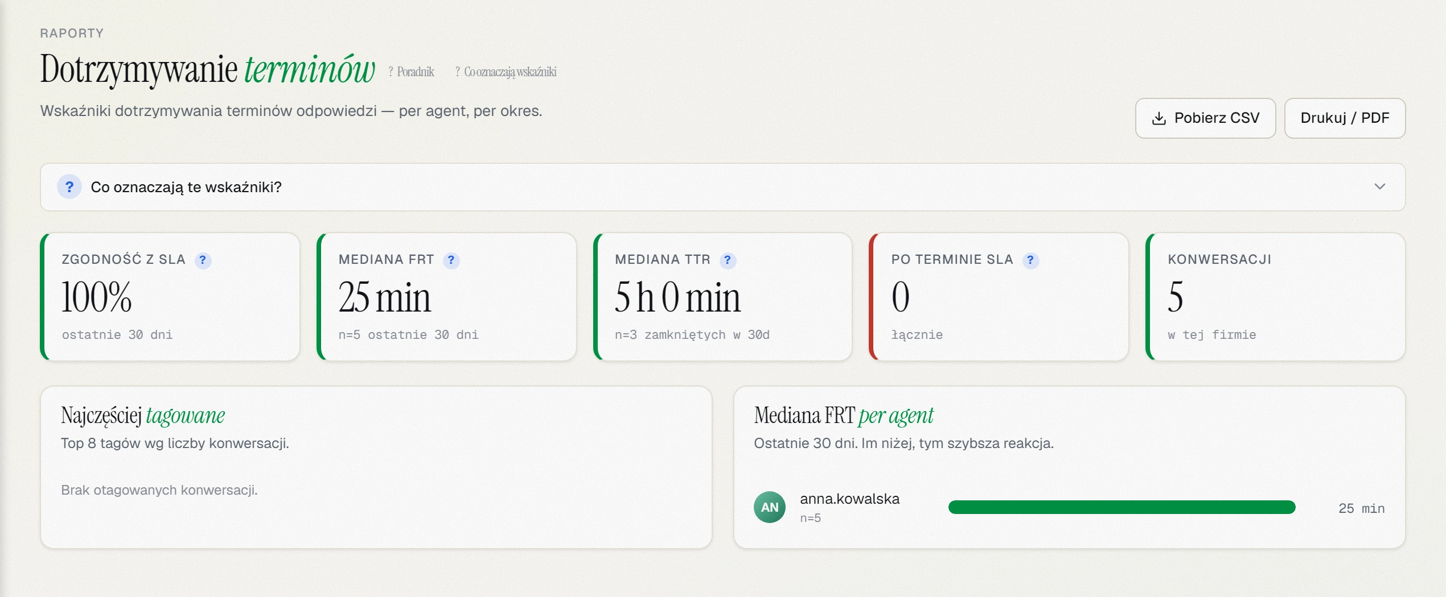This screenshot has width=1446, height=597.
Task: Select the Mediana TTR card
Action: pyautogui.click(x=723, y=297)
